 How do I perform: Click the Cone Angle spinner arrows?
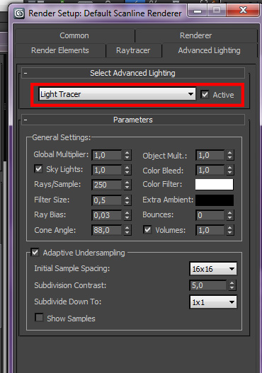(127, 230)
